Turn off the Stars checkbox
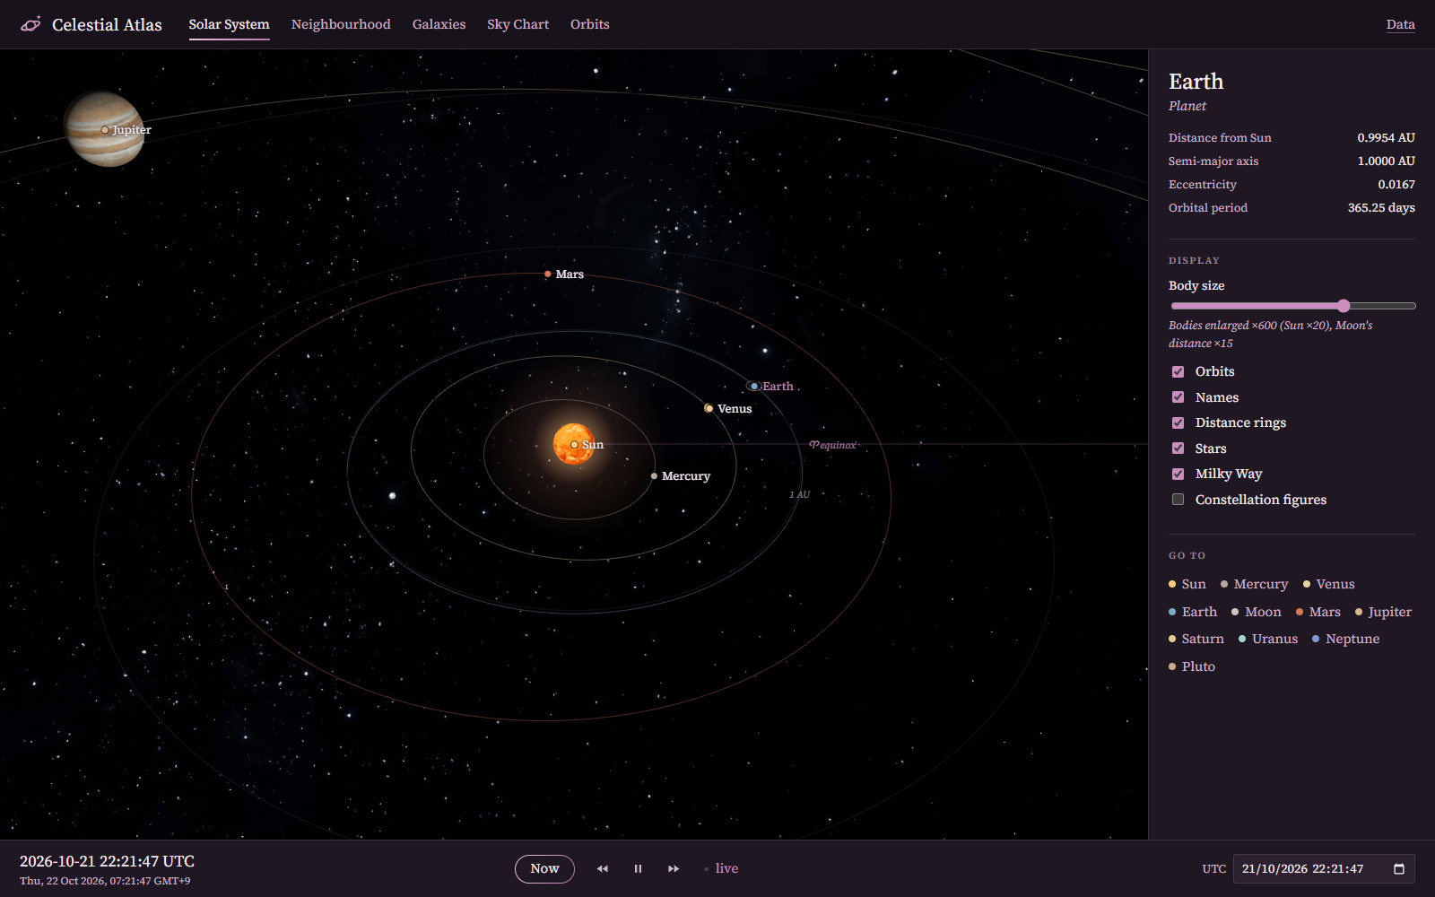The height and width of the screenshot is (897, 1435). coord(1178,448)
